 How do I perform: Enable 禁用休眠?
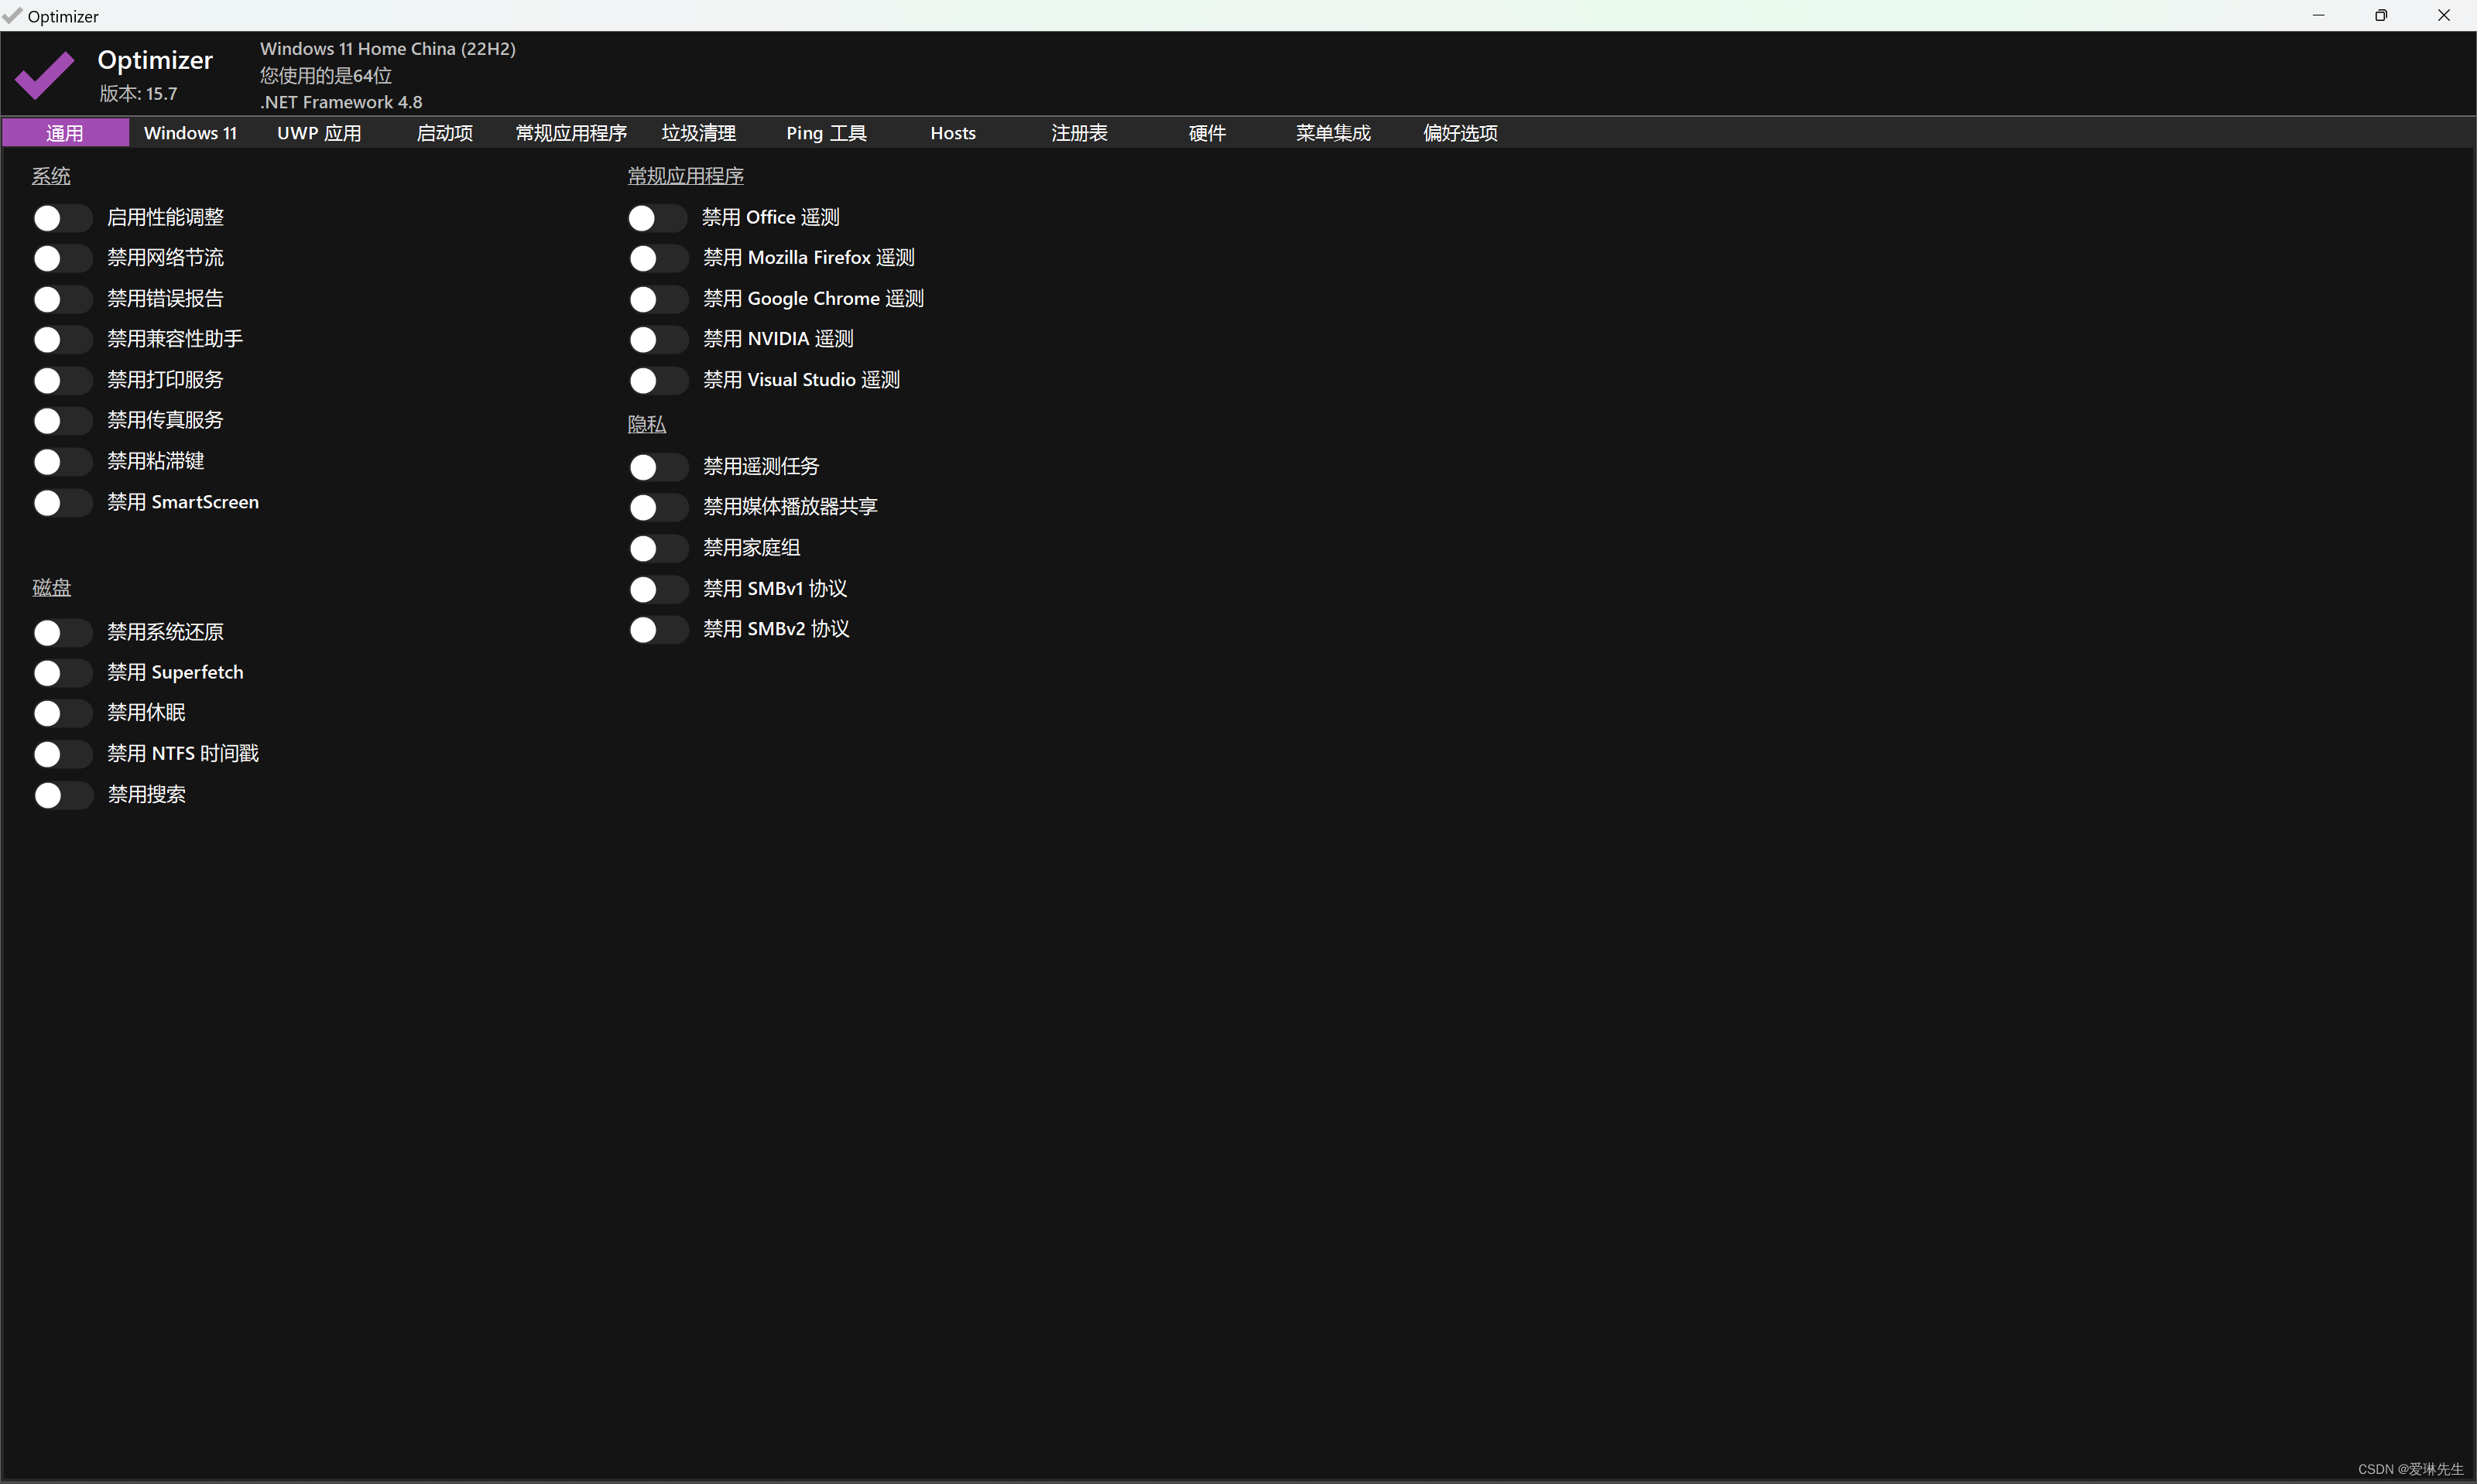coord(63,712)
